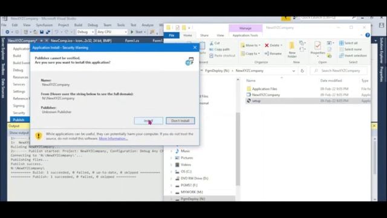Viewport: 387px width, 218px height.
Task: Open the More Information link
Action: click(x=113, y=139)
